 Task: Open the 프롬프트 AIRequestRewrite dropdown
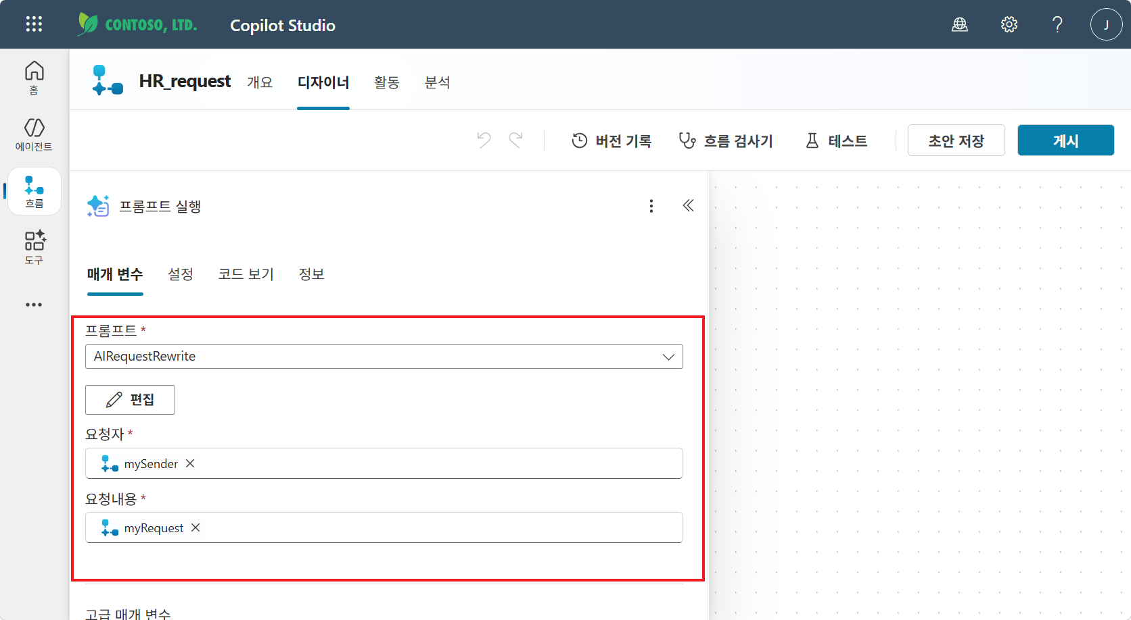click(x=384, y=357)
